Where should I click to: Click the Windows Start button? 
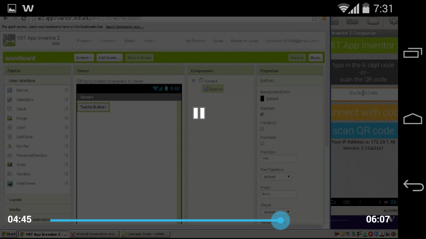click(9, 234)
